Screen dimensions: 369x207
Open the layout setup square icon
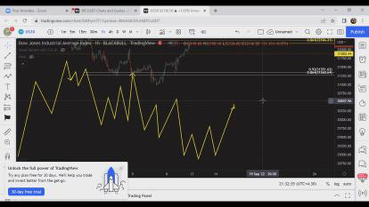(x=261, y=32)
